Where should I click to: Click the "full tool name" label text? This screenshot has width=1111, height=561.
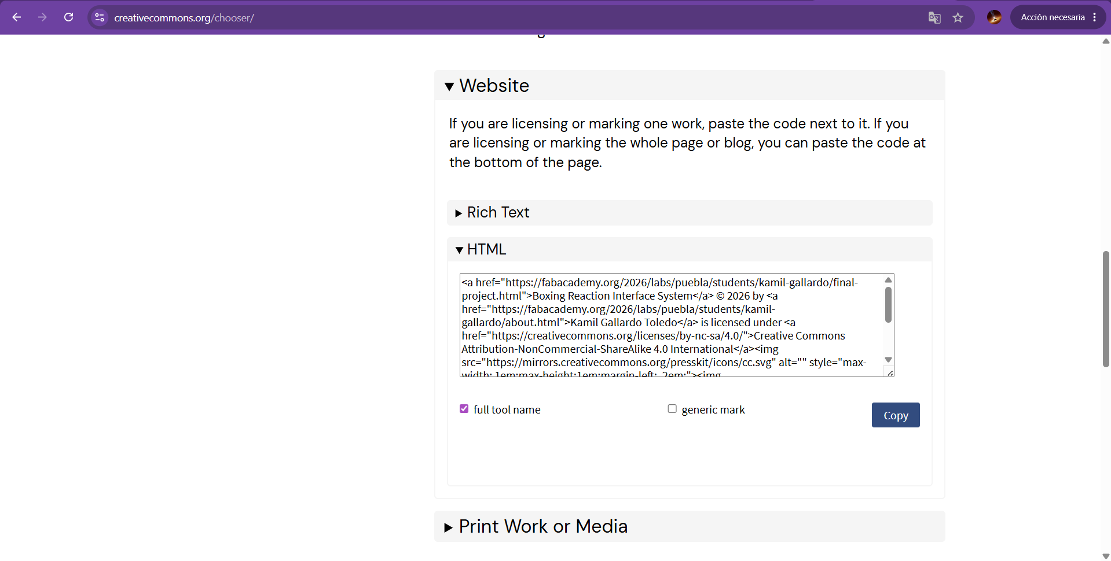pyautogui.click(x=507, y=409)
